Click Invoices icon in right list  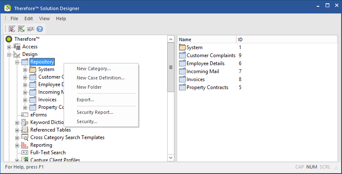pos(182,79)
